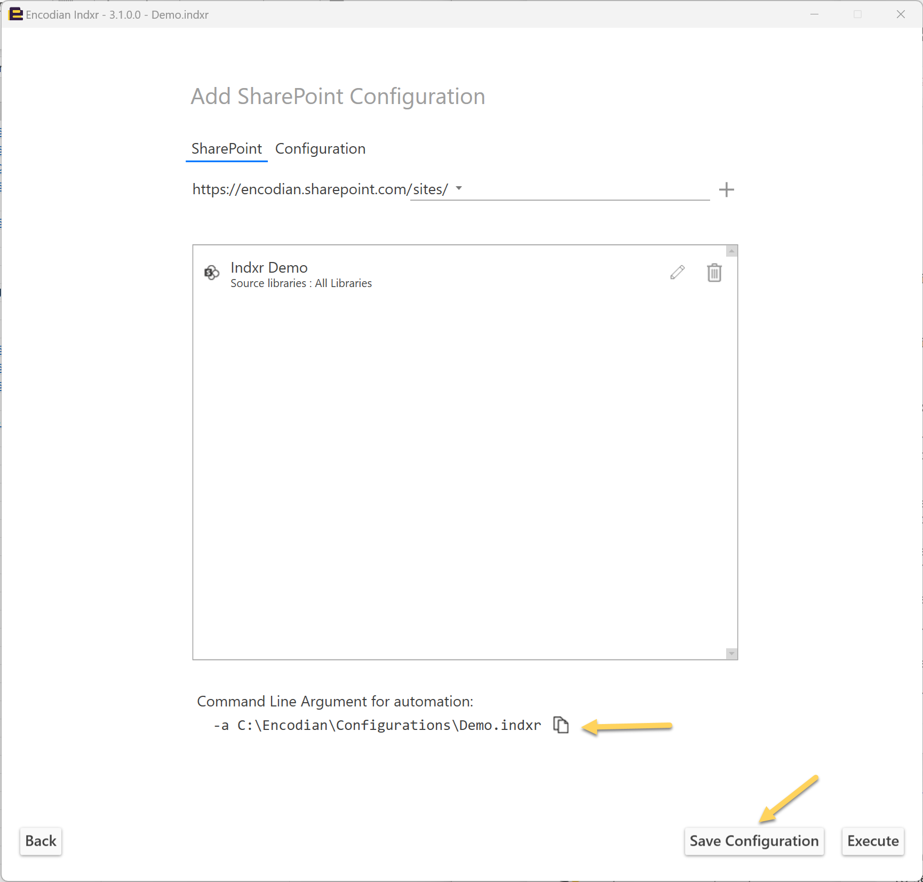The height and width of the screenshot is (882, 923).
Task: Delete Indxr Demo using trash icon
Action: 714,273
